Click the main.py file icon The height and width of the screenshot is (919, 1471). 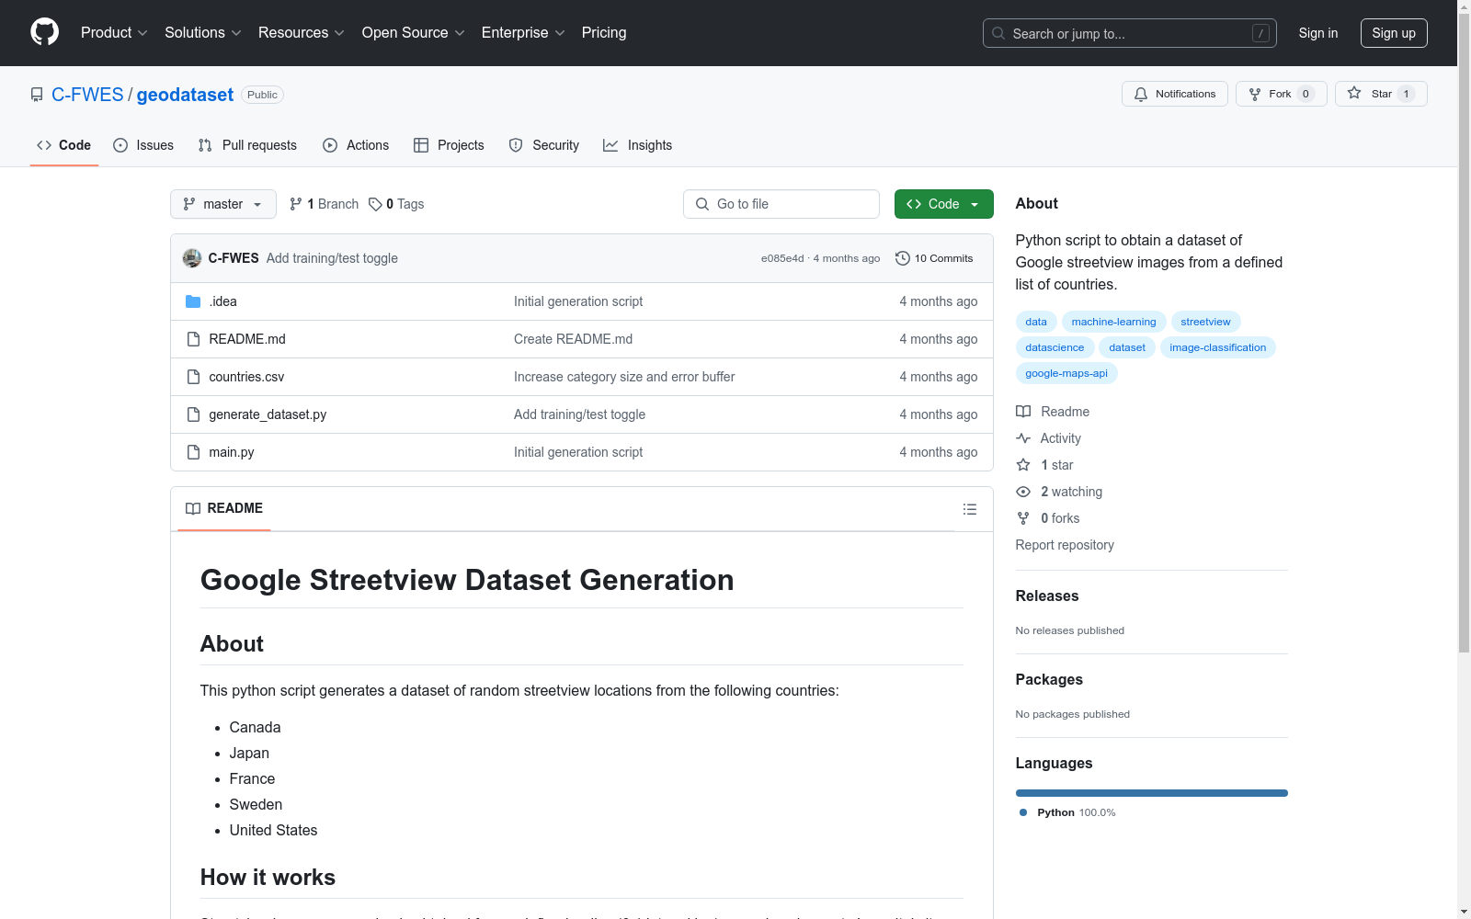tap(193, 452)
